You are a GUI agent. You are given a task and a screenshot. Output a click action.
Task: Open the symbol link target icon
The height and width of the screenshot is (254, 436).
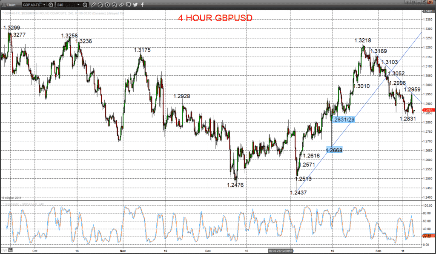click(x=51, y=5)
